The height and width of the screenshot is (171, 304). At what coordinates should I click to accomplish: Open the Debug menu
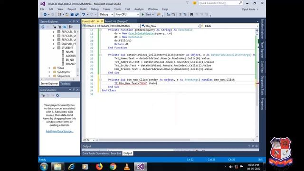click(x=95, y=9)
